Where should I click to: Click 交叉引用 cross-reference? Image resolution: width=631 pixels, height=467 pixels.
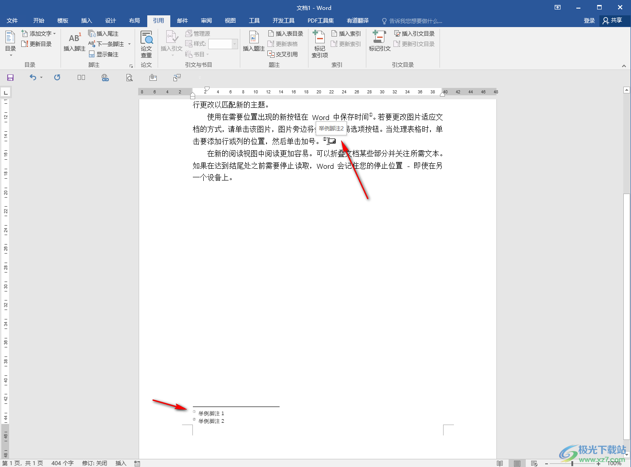pos(283,54)
